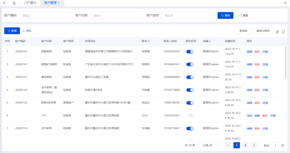The image size is (290, 153).
Task: Click the 导出 export link
Action: click(x=27, y=31)
